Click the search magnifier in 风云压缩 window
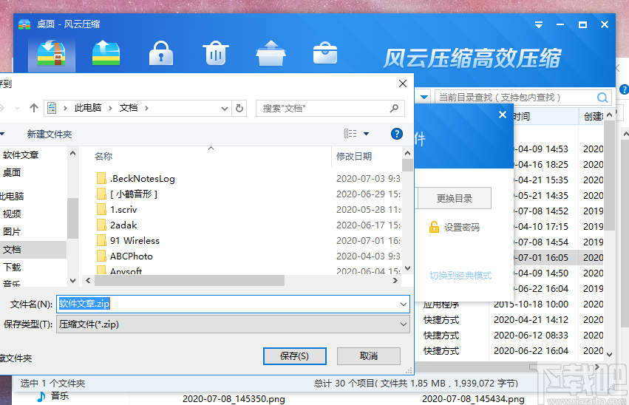The width and height of the screenshot is (629, 405). 602,98
